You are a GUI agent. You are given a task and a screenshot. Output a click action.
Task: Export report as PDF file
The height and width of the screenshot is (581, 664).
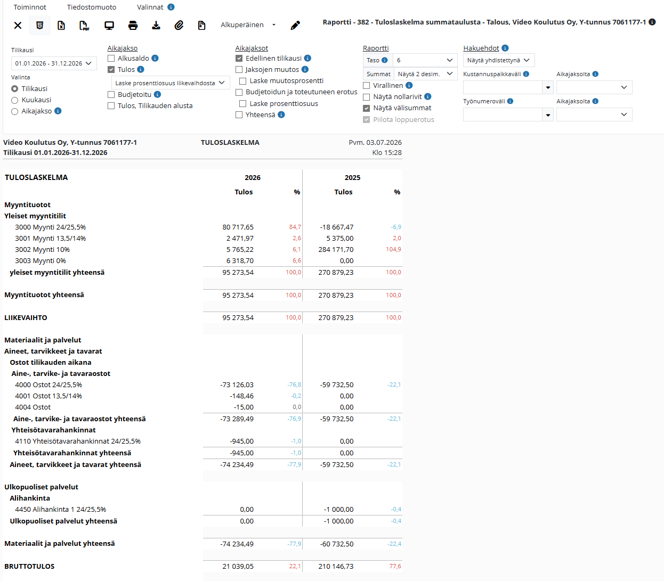click(84, 25)
